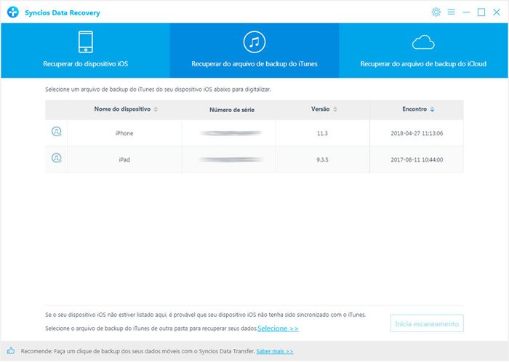Image resolution: width=509 pixels, height=362 pixels.
Task: Click version 9.3.5 cell
Action: pos(322,160)
